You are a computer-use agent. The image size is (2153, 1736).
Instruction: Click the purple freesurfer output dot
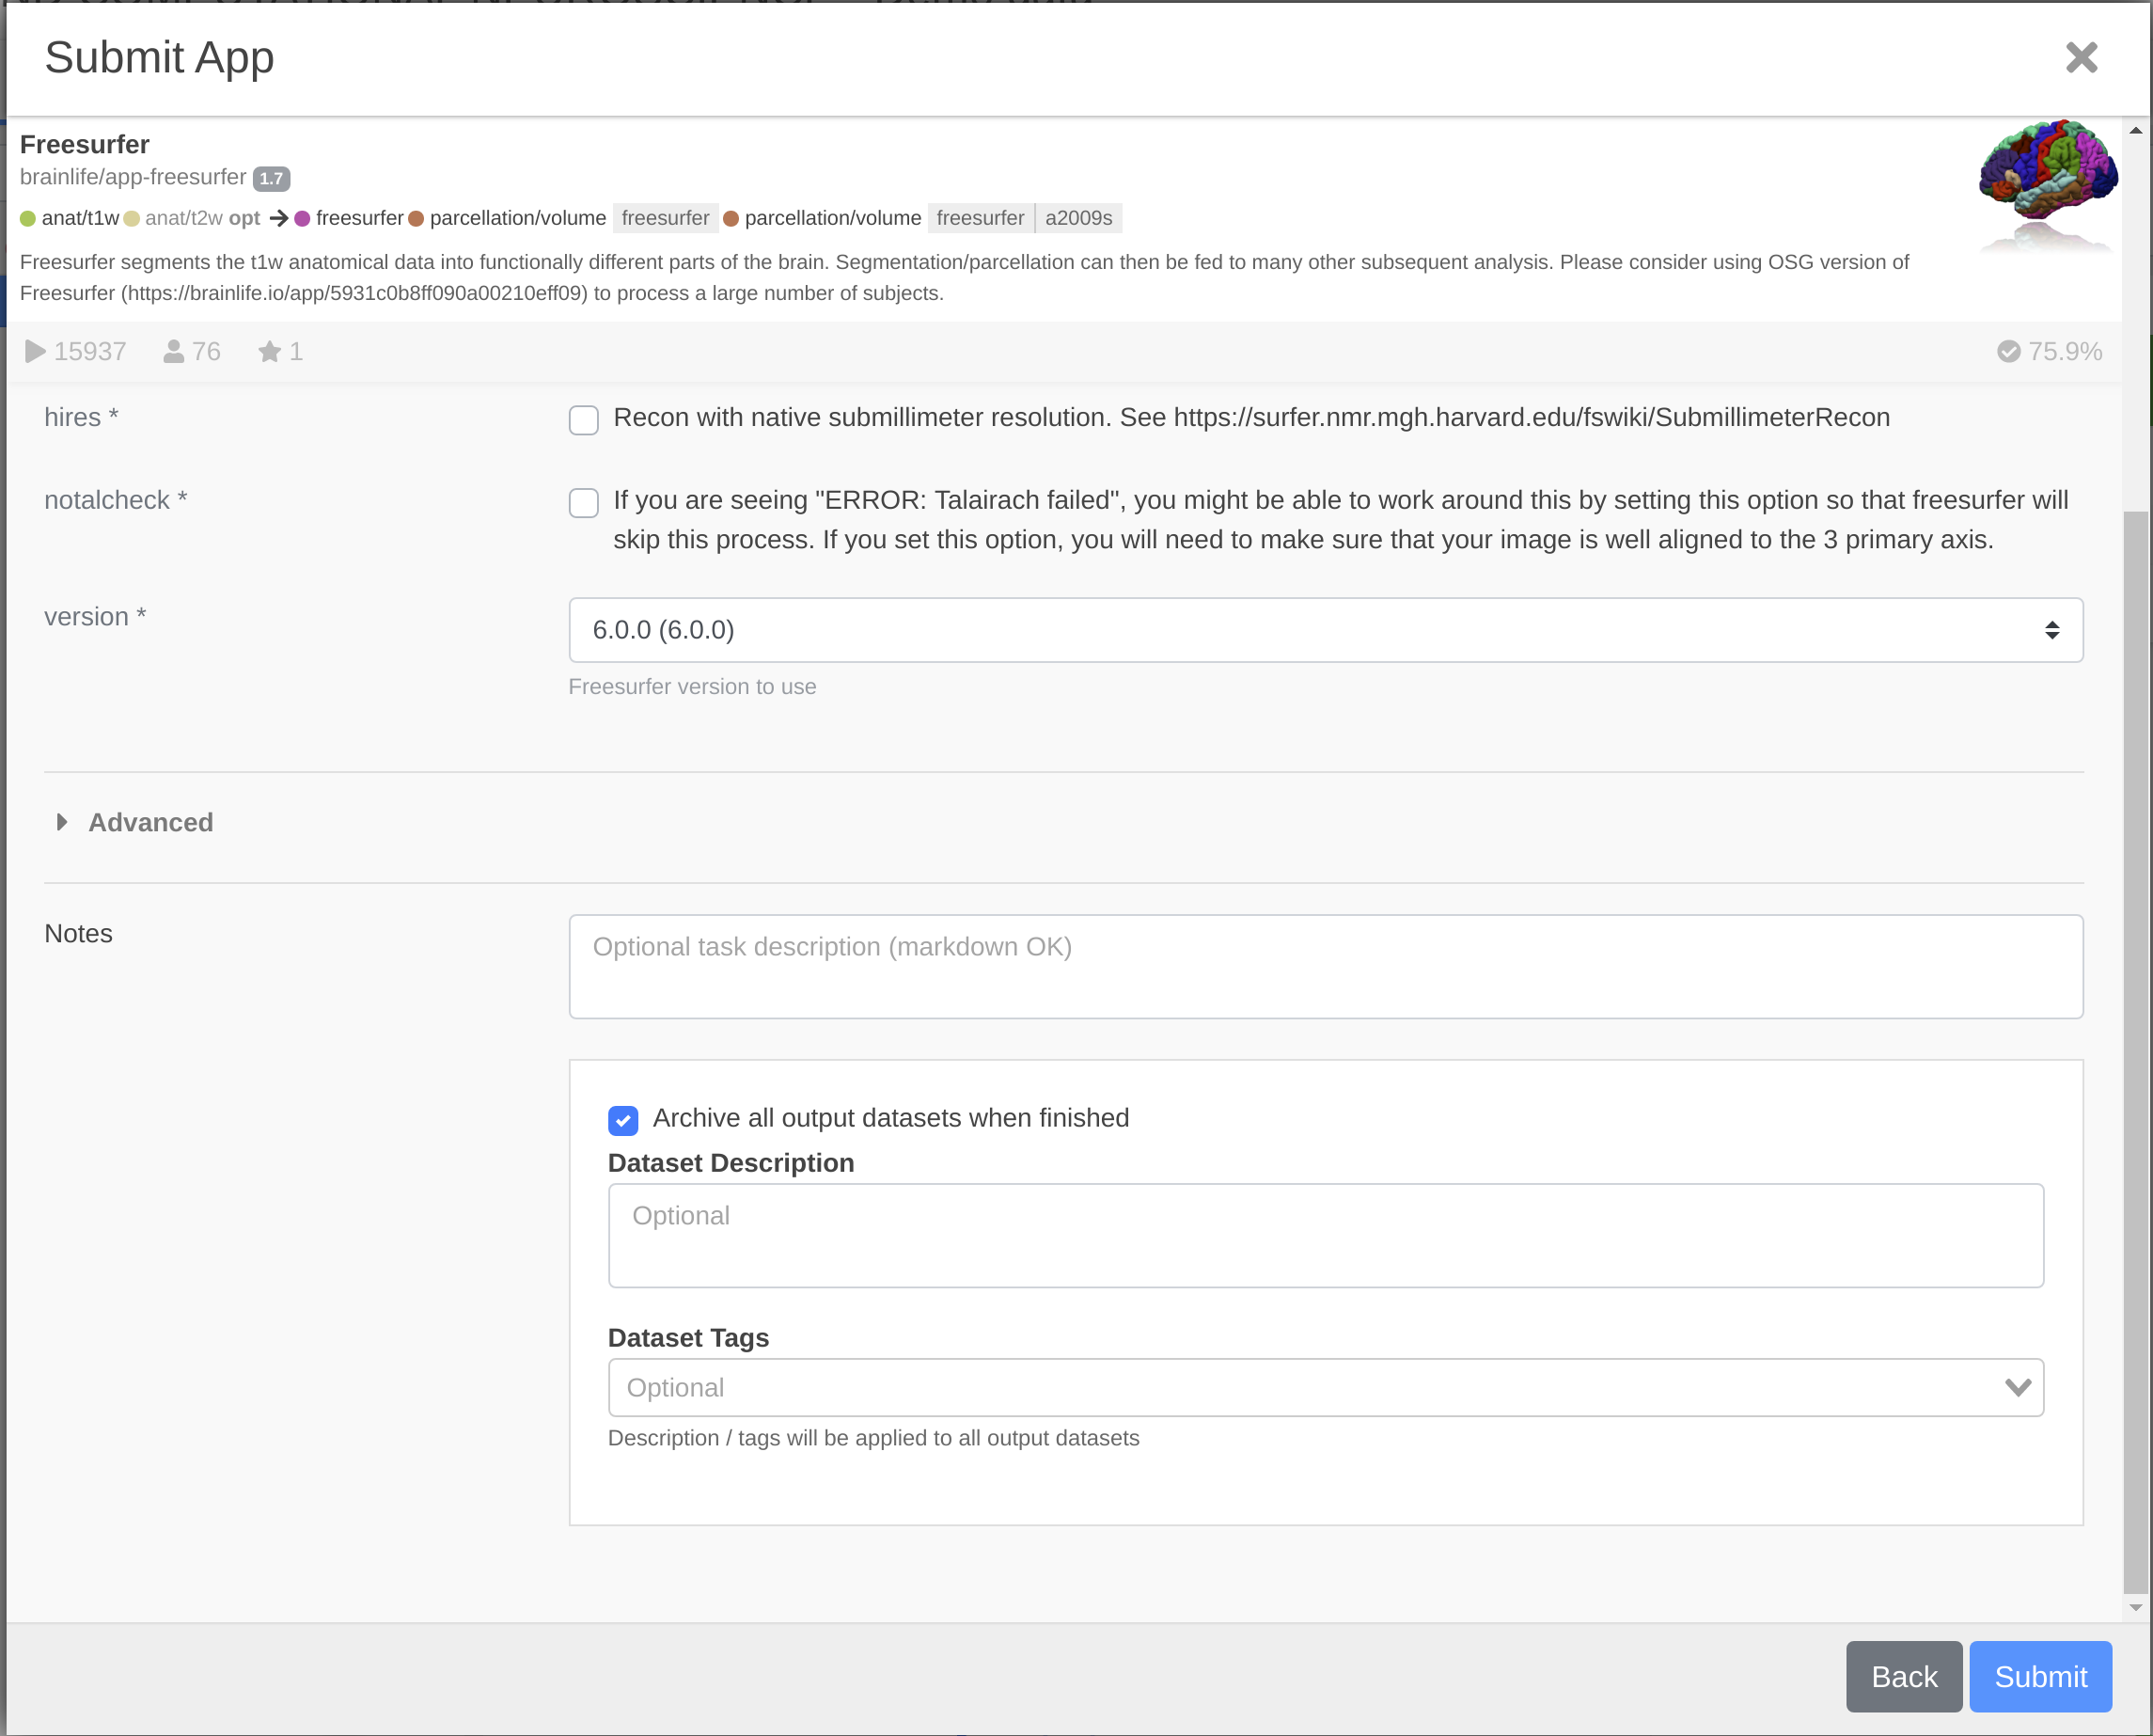tap(302, 218)
